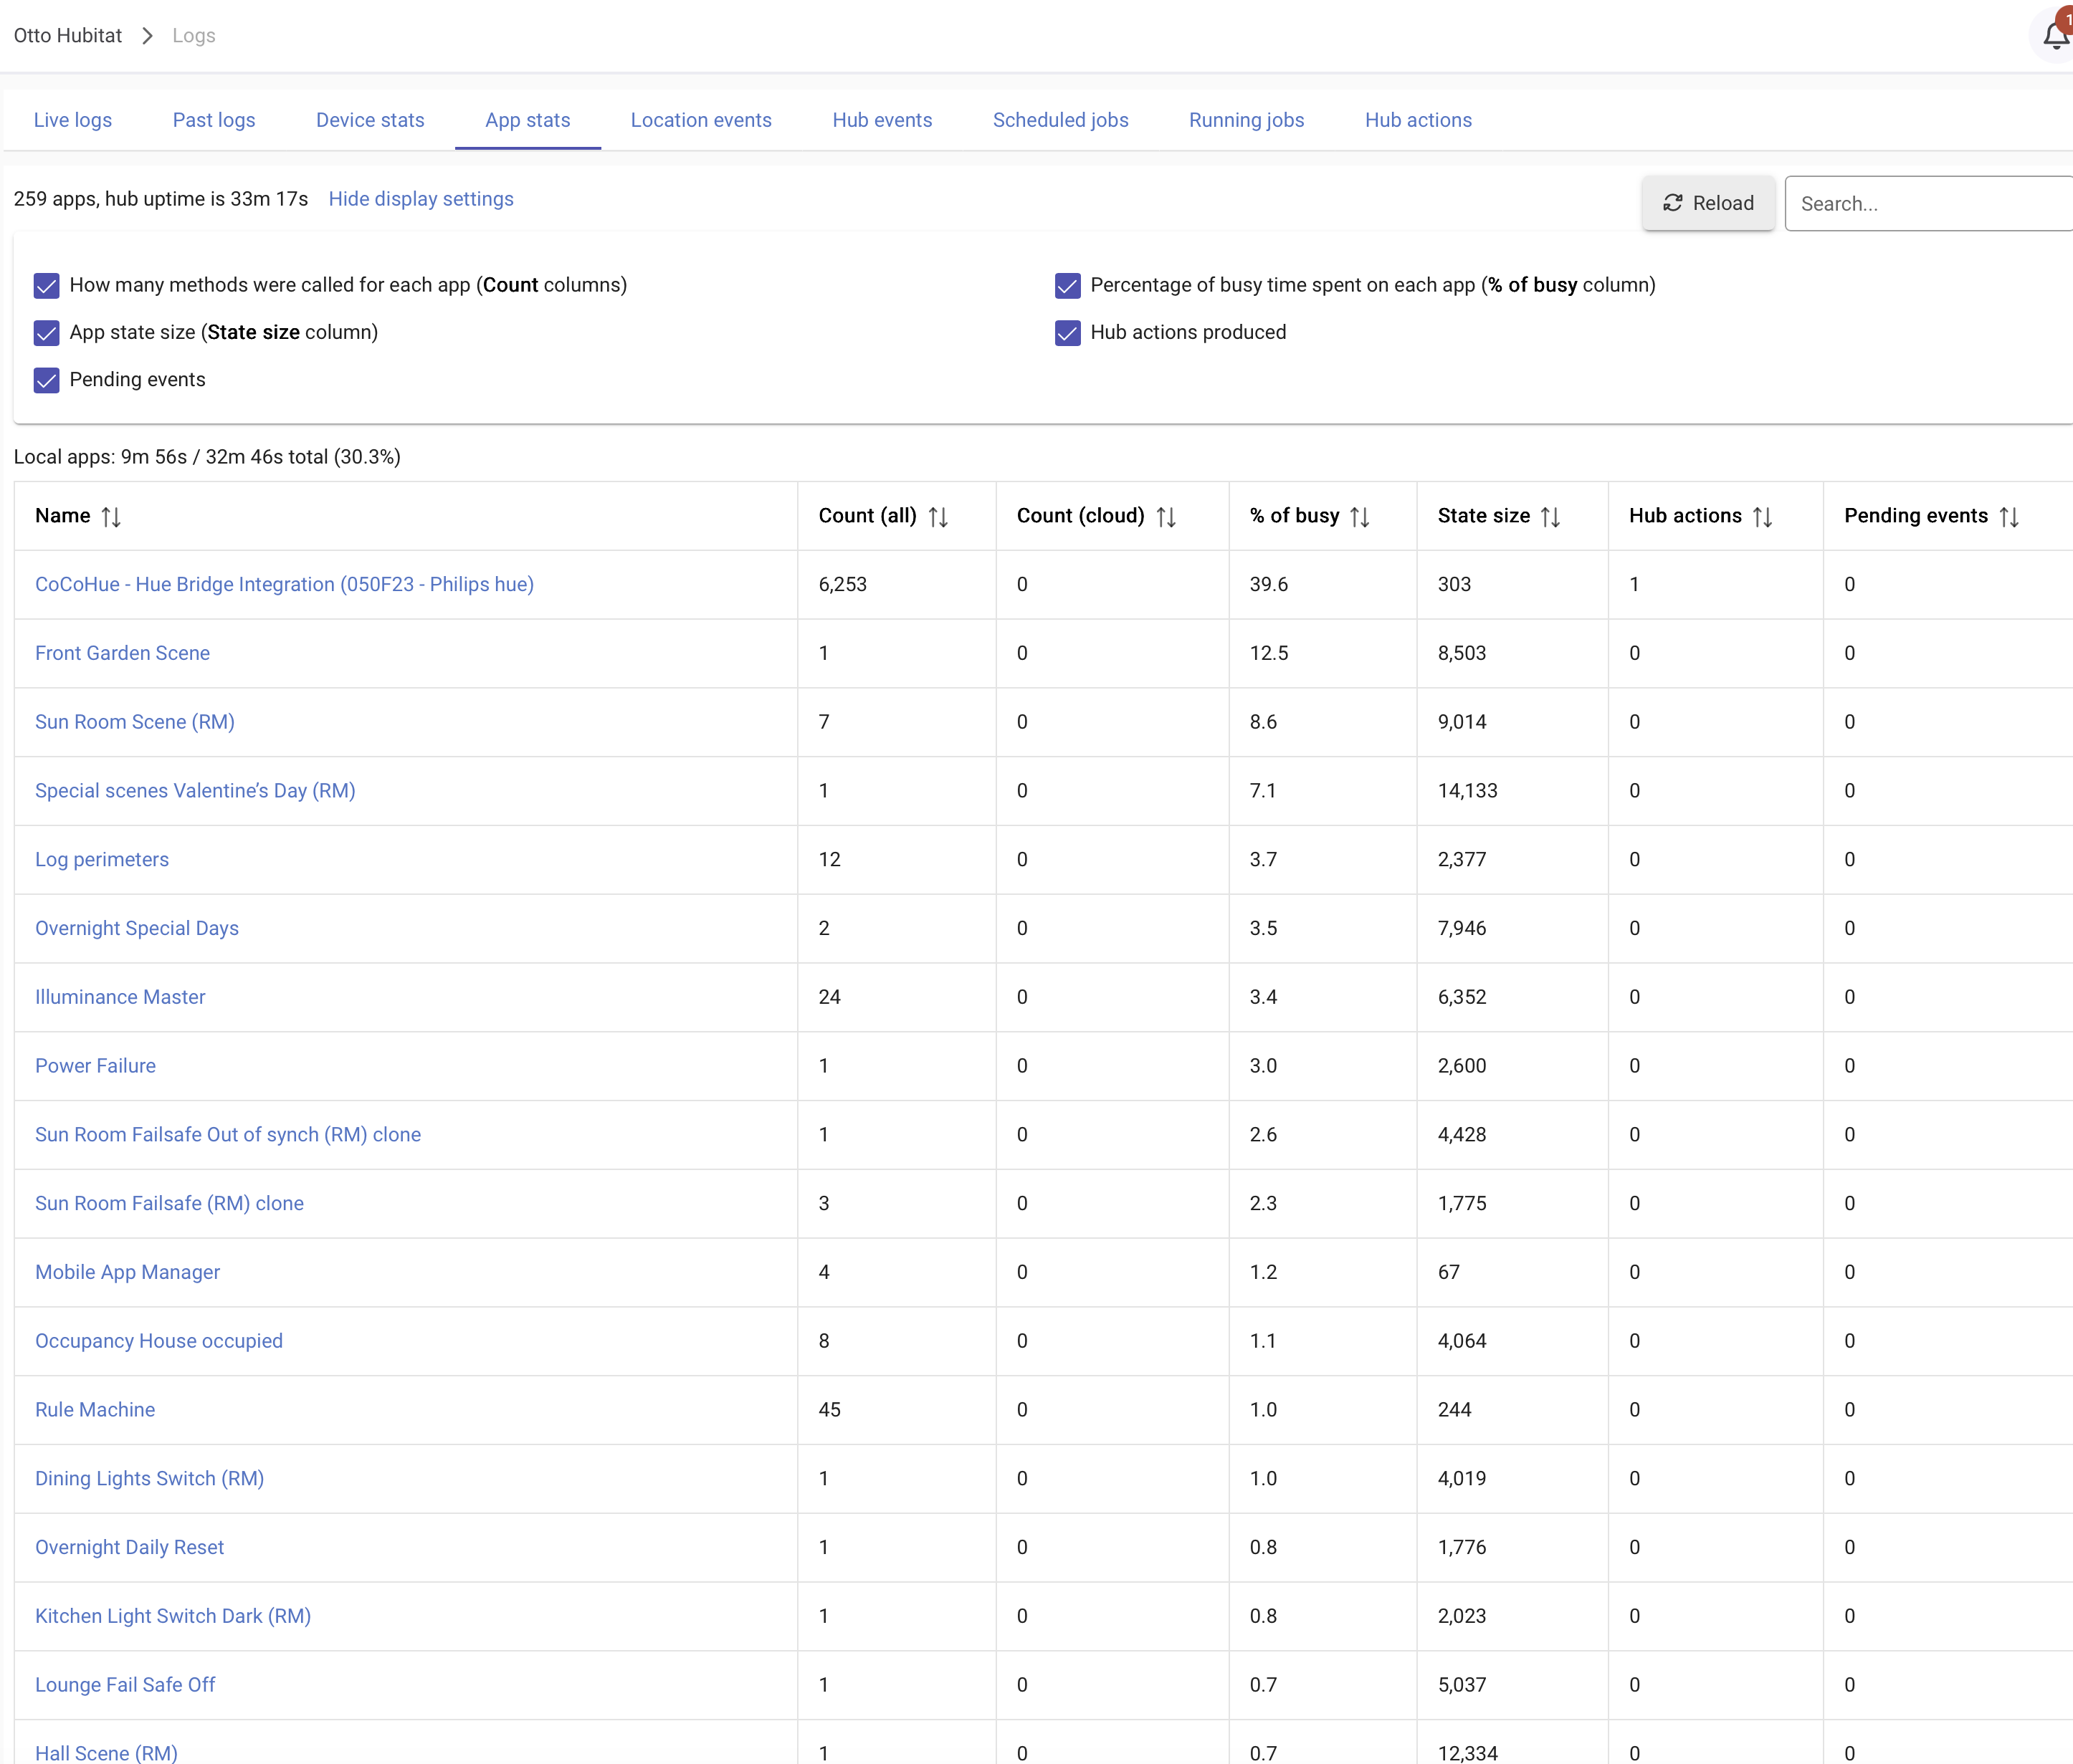Collapse panel via Hide display settings
The height and width of the screenshot is (1764, 2073).
pyautogui.click(x=420, y=199)
